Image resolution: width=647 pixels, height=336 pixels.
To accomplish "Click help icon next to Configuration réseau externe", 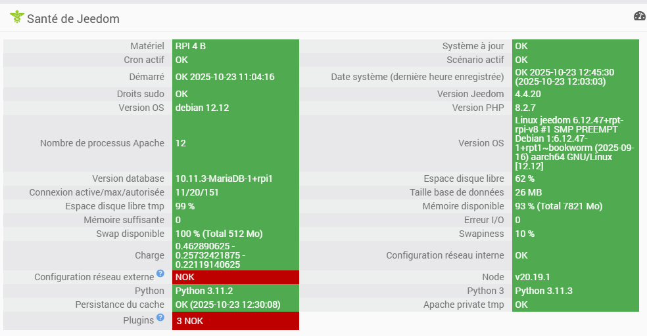I will 160,274.
